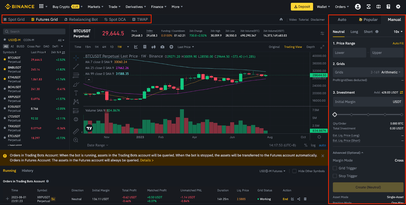The image size is (406, 205).
Task: Open more timeframe options dropdown arrow
Action: (x=128, y=47)
